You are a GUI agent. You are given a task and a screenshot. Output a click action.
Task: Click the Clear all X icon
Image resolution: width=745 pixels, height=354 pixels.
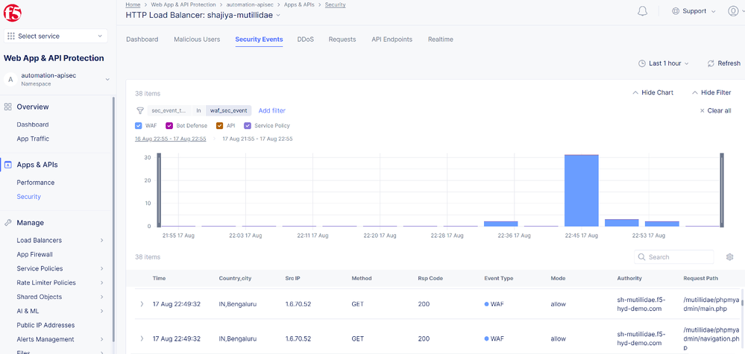pyautogui.click(x=702, y=110)
